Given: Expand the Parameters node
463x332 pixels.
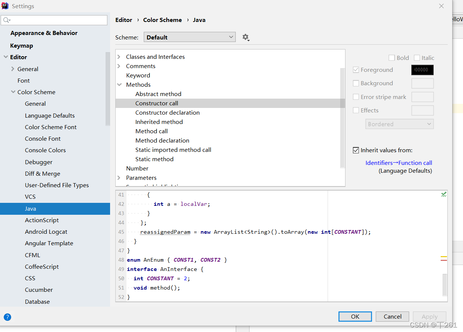Looking at the screenshot, I should [119, 178].
